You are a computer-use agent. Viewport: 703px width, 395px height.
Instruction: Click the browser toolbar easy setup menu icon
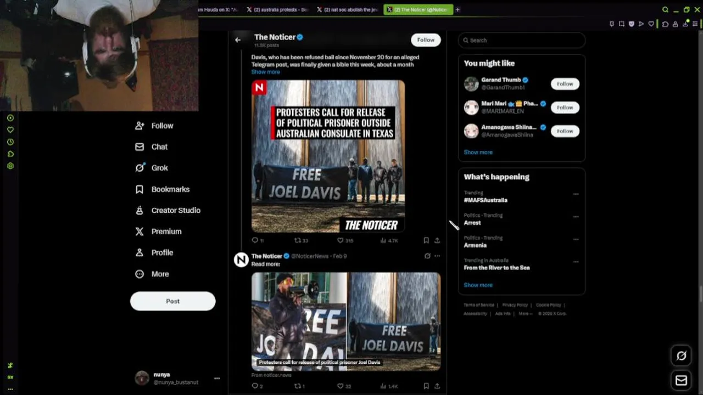(696, 24)
